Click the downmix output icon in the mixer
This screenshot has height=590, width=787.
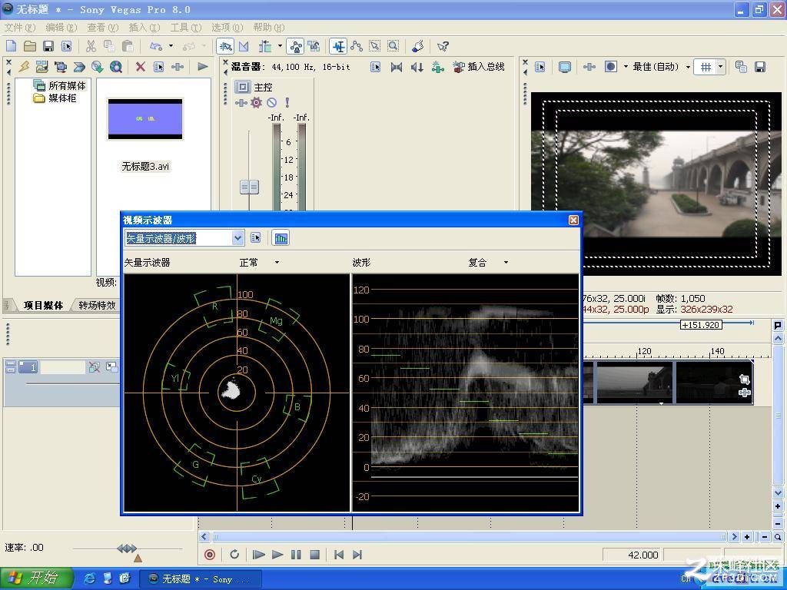tap(397, 67)
